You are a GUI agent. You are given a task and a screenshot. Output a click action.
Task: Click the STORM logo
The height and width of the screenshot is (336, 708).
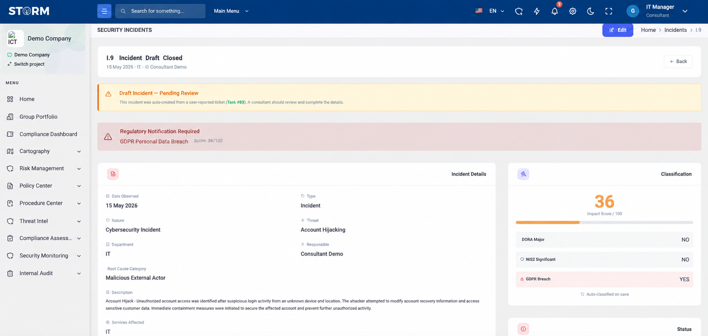coord(29,11)
